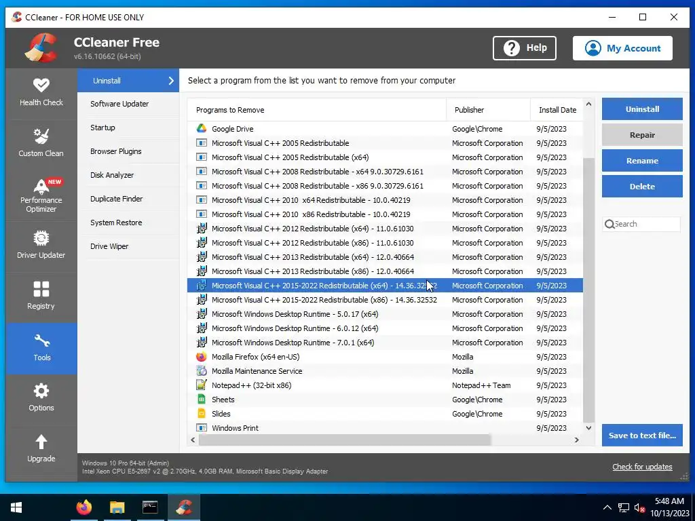Click the CCleaner logo in header
The height and width of the screenshot is (521, 695).
coord(41,48)
